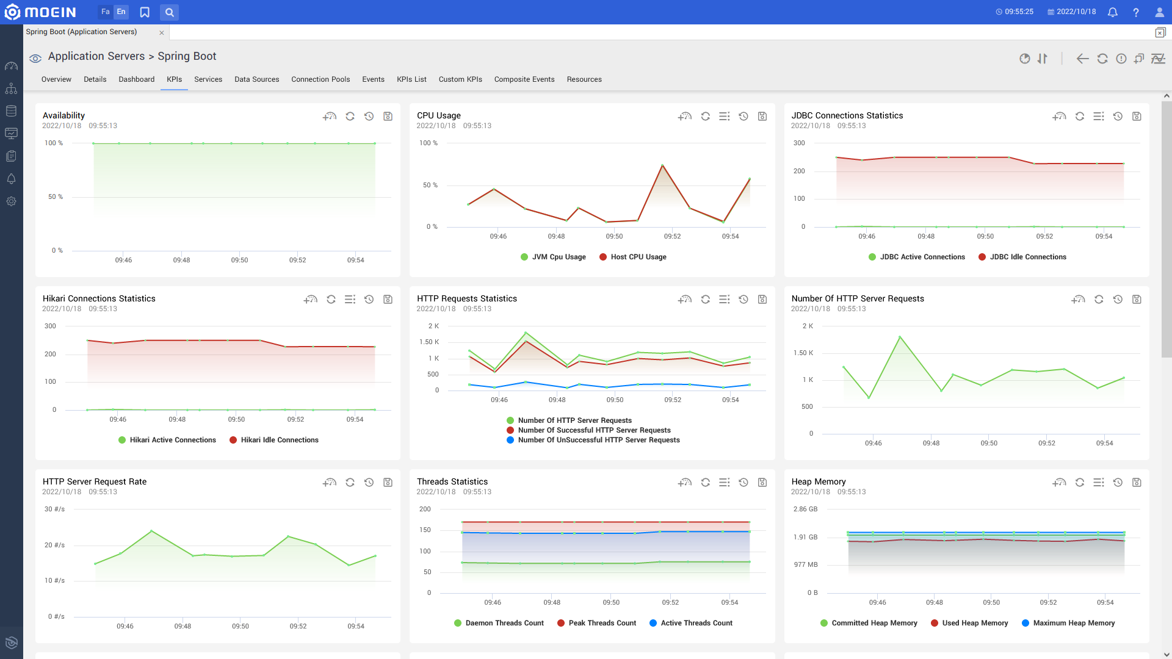Open history for the CPU Usage chart
Image resolution: width=1172 pixels, height=659 pixels.
tap(743, 116)
